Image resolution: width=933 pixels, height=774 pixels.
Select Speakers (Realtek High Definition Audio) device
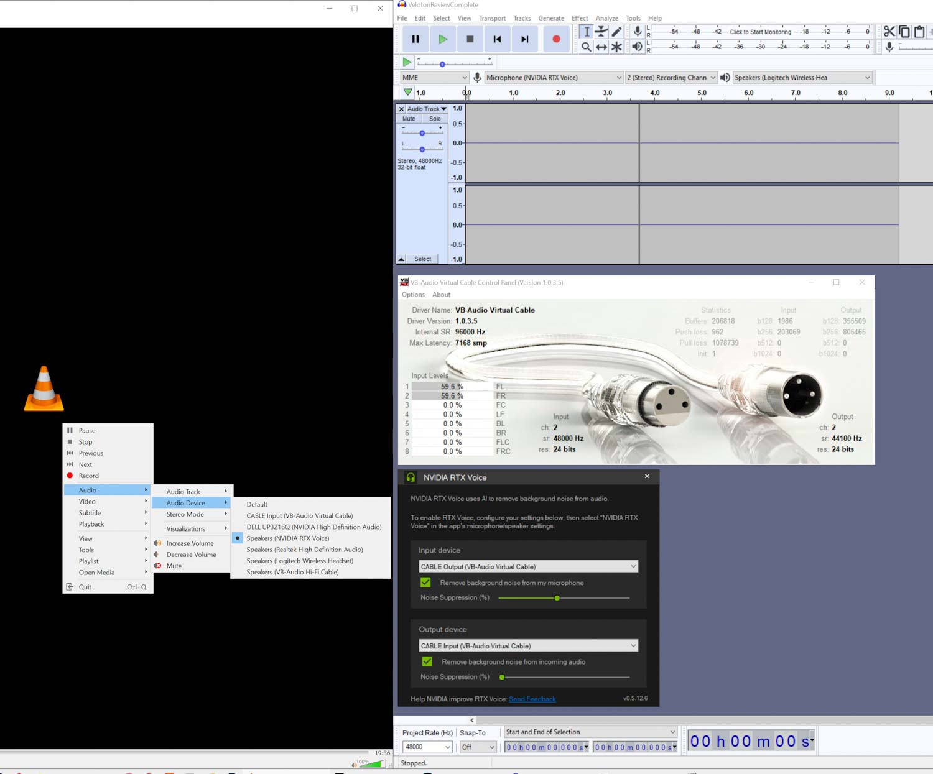310,550
